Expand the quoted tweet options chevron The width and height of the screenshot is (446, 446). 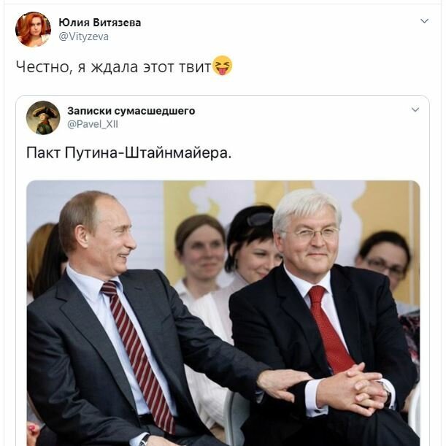[x=415, y=109]
